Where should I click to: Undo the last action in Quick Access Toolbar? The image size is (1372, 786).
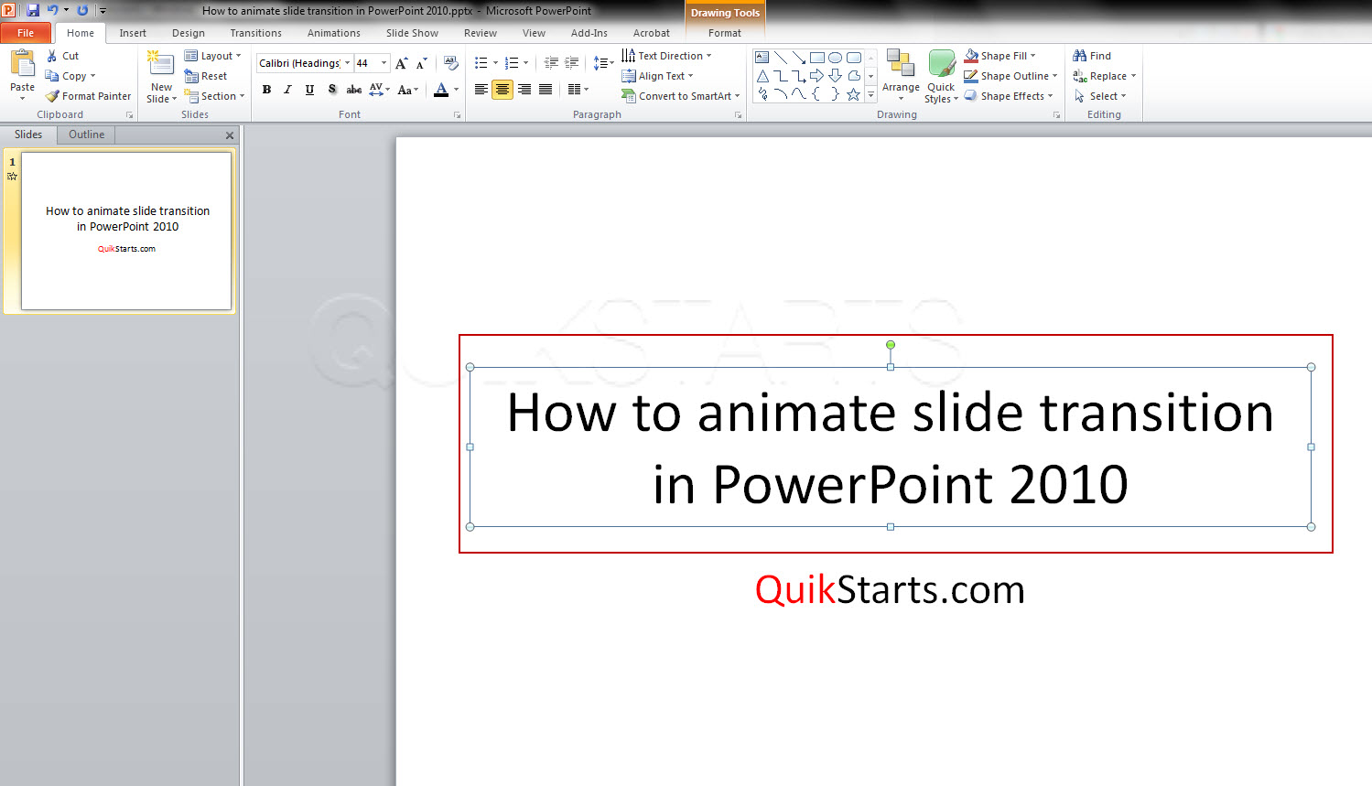(x=52, y=10)
